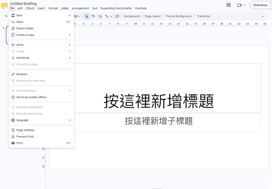
Task: Click the Untitled Briefing title field
Action: (x=23, y=3)
